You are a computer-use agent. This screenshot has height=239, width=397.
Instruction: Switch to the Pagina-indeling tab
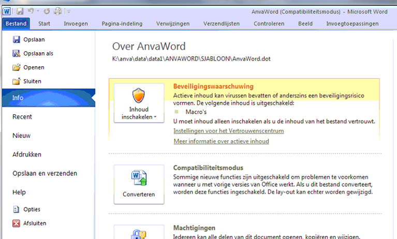click(122, 24)
